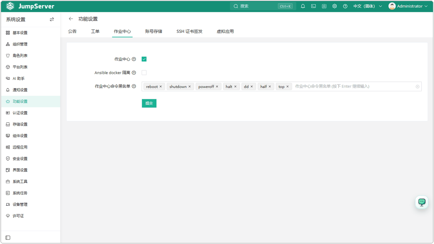Open 组件设置 in the sidebar
This screenshot has height=244, width=434.
click(30, 136)
